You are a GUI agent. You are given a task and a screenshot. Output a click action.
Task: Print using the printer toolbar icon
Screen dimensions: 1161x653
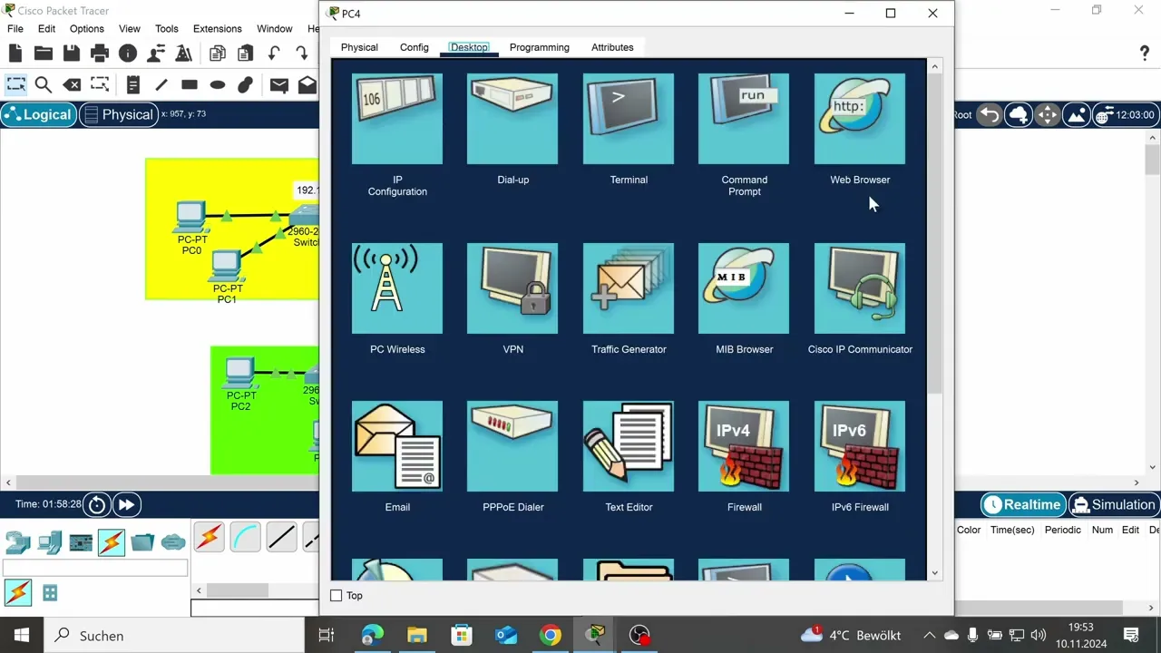click(100, 54)
